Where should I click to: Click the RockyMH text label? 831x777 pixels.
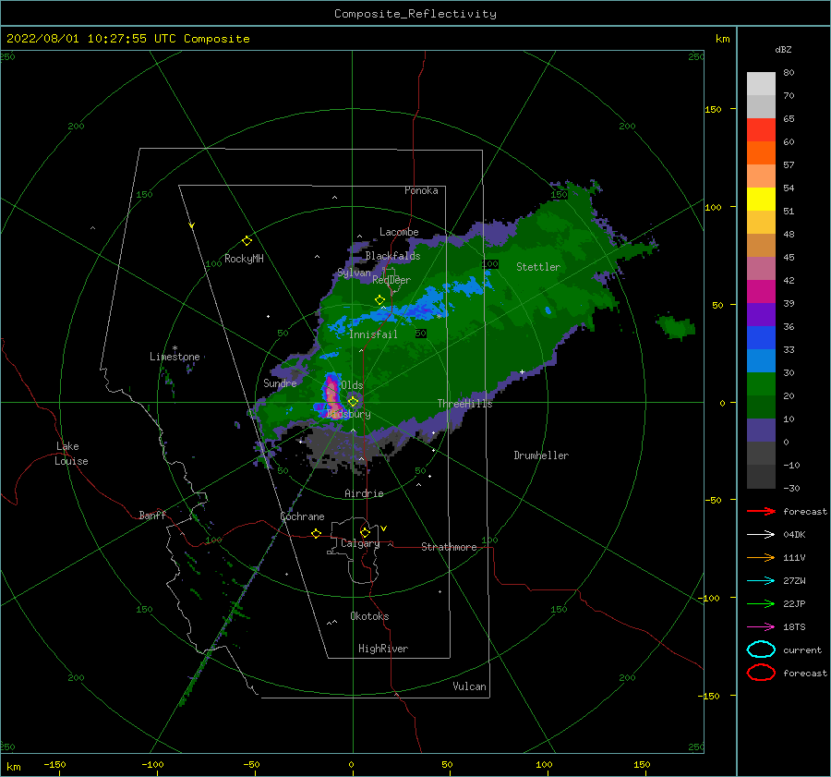[x=244, y=259]
